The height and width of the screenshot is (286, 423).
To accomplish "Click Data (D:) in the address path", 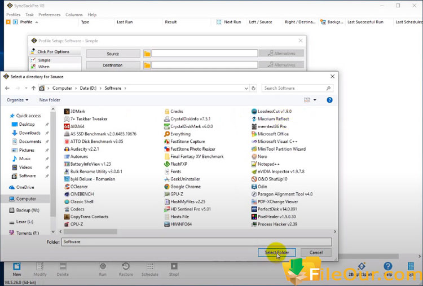I will click(x=88, y=88).
